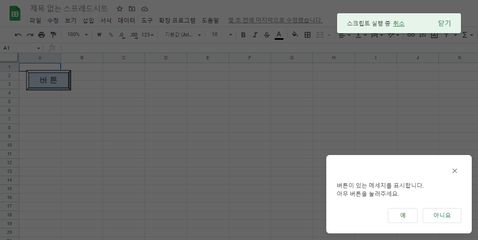Open text color picker
This screenshot has height=240, width=478.
pyautogui.click(x=279, y=35)
